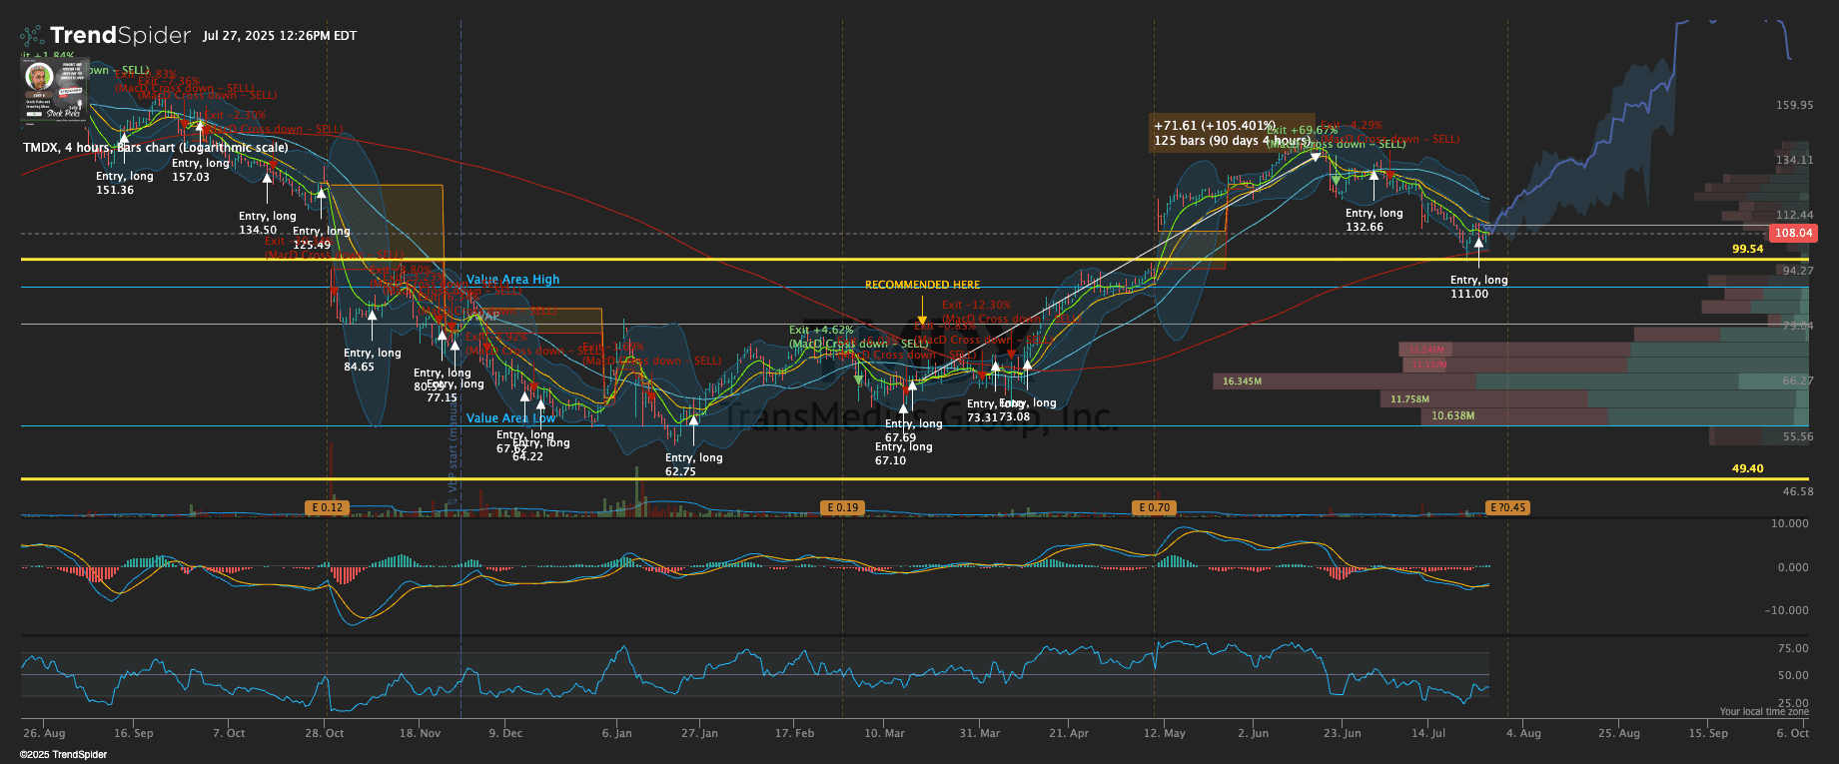Click the TrendSpider logo icon

pyautogui.click(x=32, y=36)
